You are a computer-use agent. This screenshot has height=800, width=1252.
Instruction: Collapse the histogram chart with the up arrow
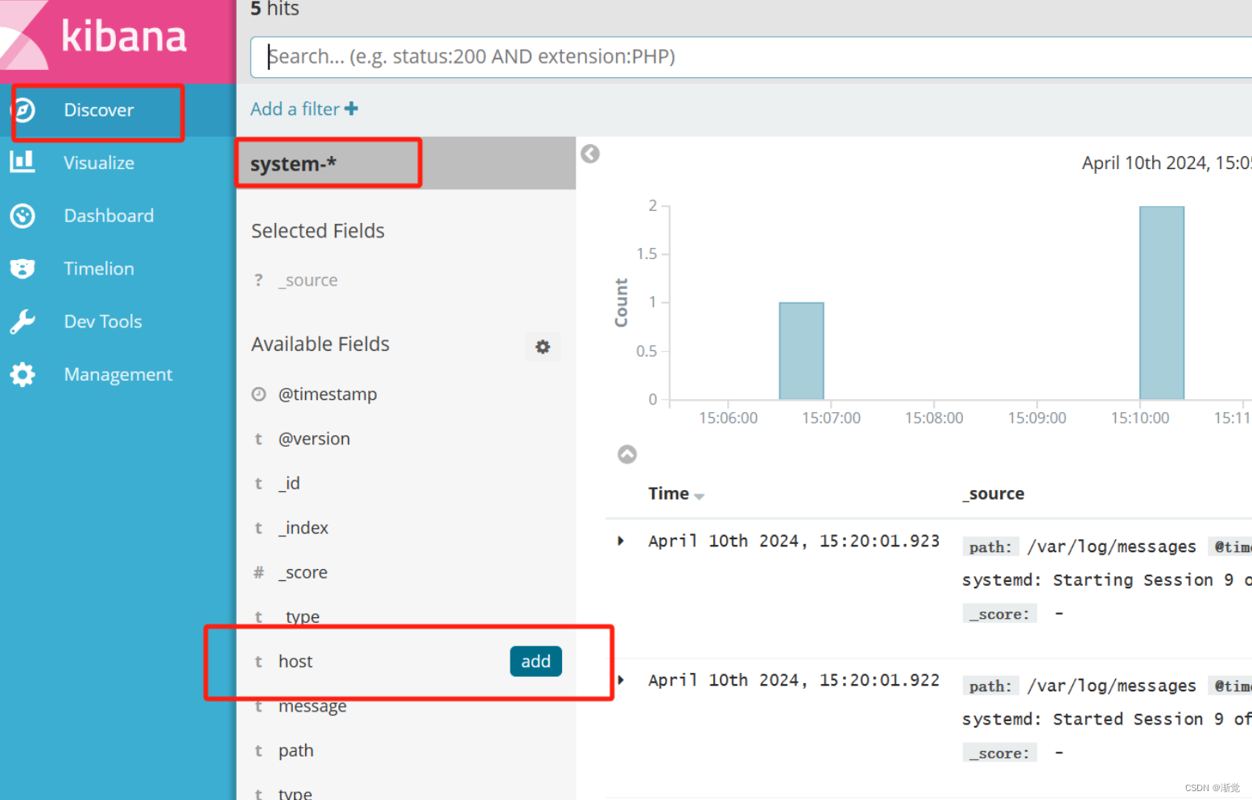pos(627,455)
